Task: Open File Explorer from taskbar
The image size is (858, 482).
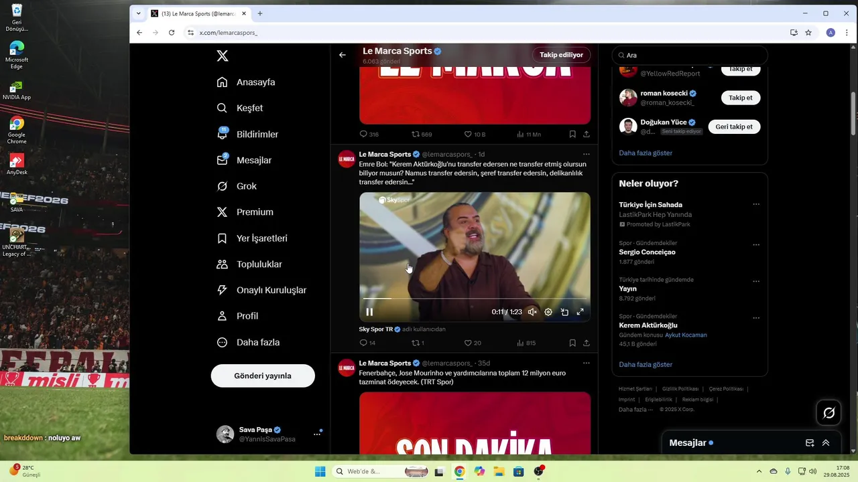Action: point(499,471)
